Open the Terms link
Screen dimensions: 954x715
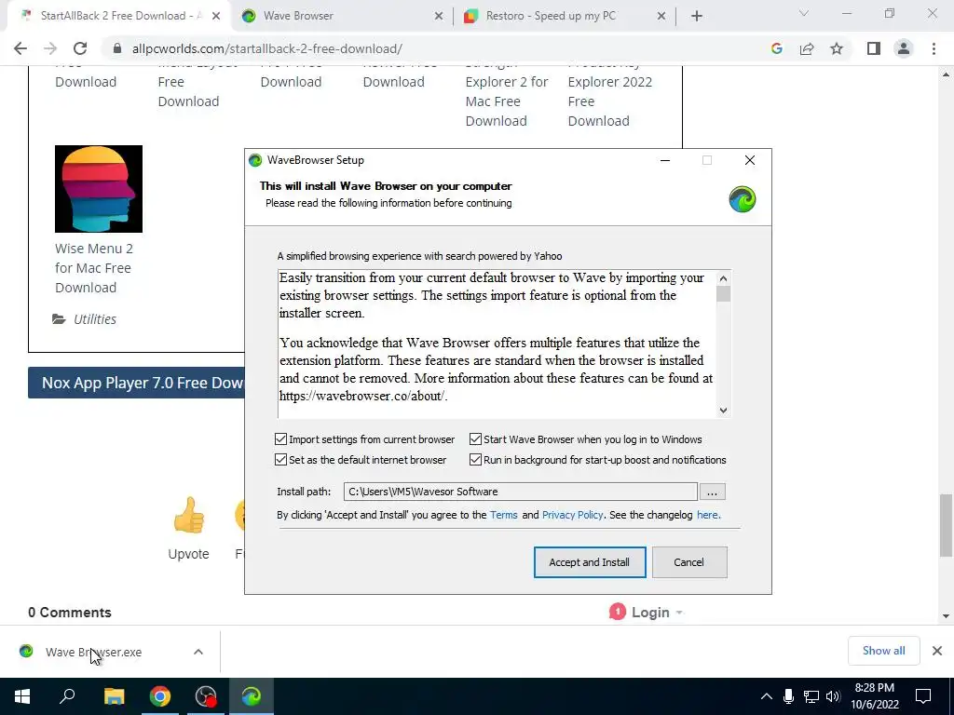click(504, 515)
